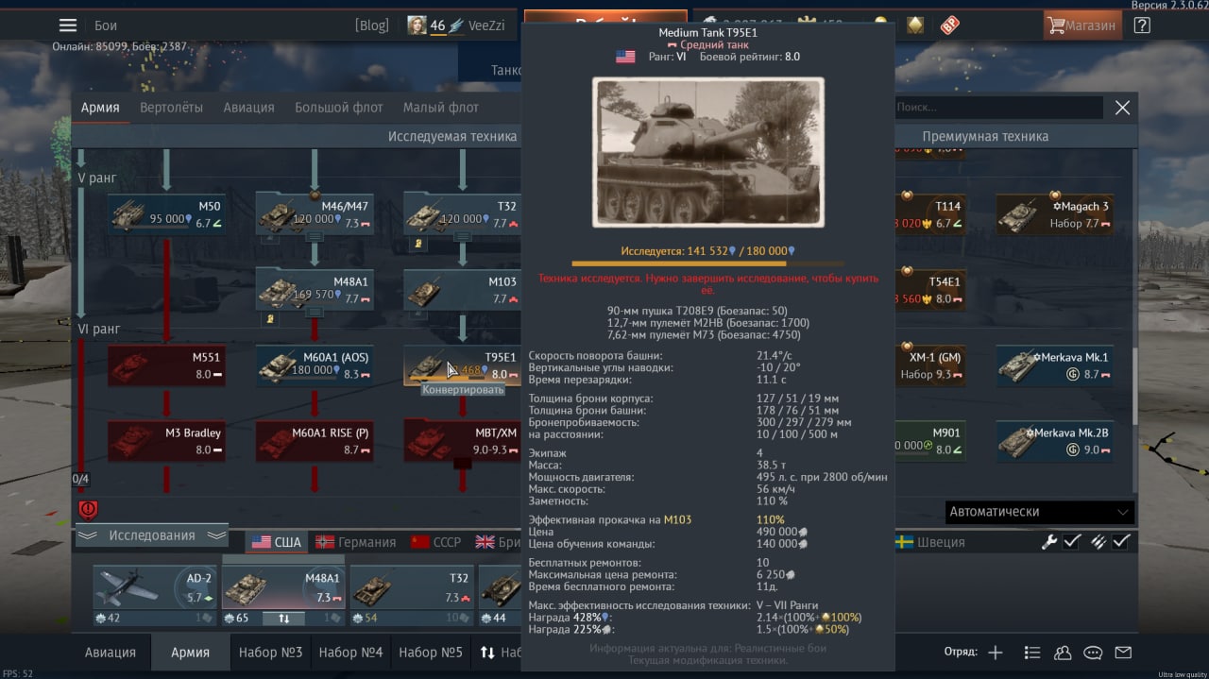Switch to Авиация preset

point(111,652)
